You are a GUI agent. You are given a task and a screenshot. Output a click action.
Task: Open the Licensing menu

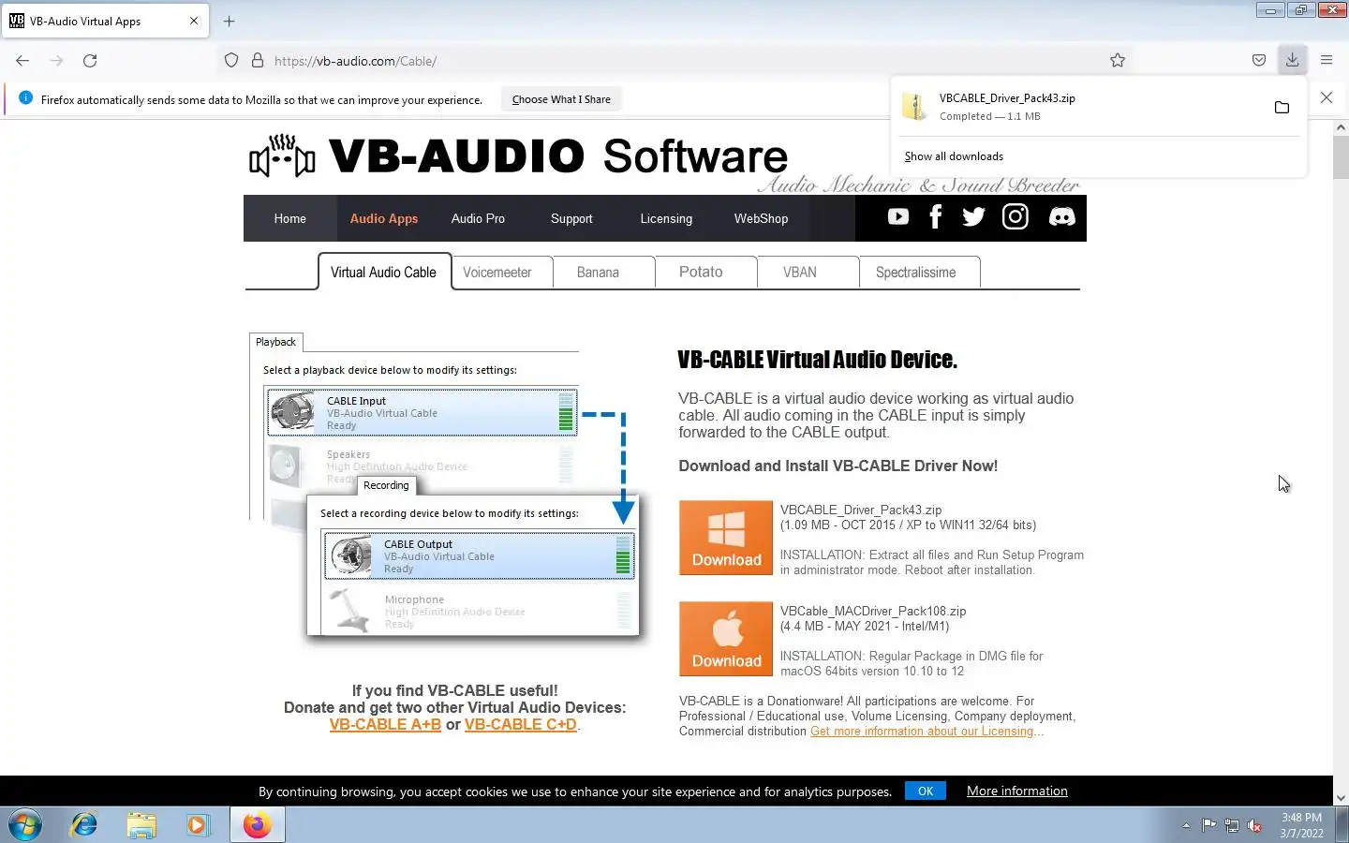click(666, 218)
